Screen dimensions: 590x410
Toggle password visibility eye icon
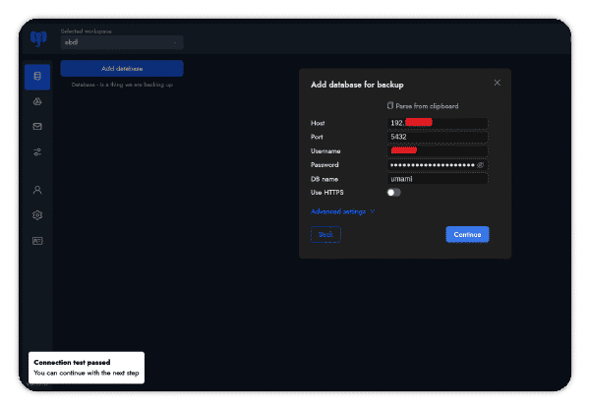[480, 165]
